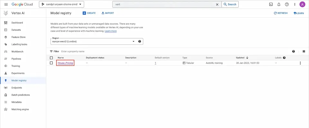This screenshot has height=128, width=309.
Task: Click the sort arrow next to Updated
Action: click(247, 58)
